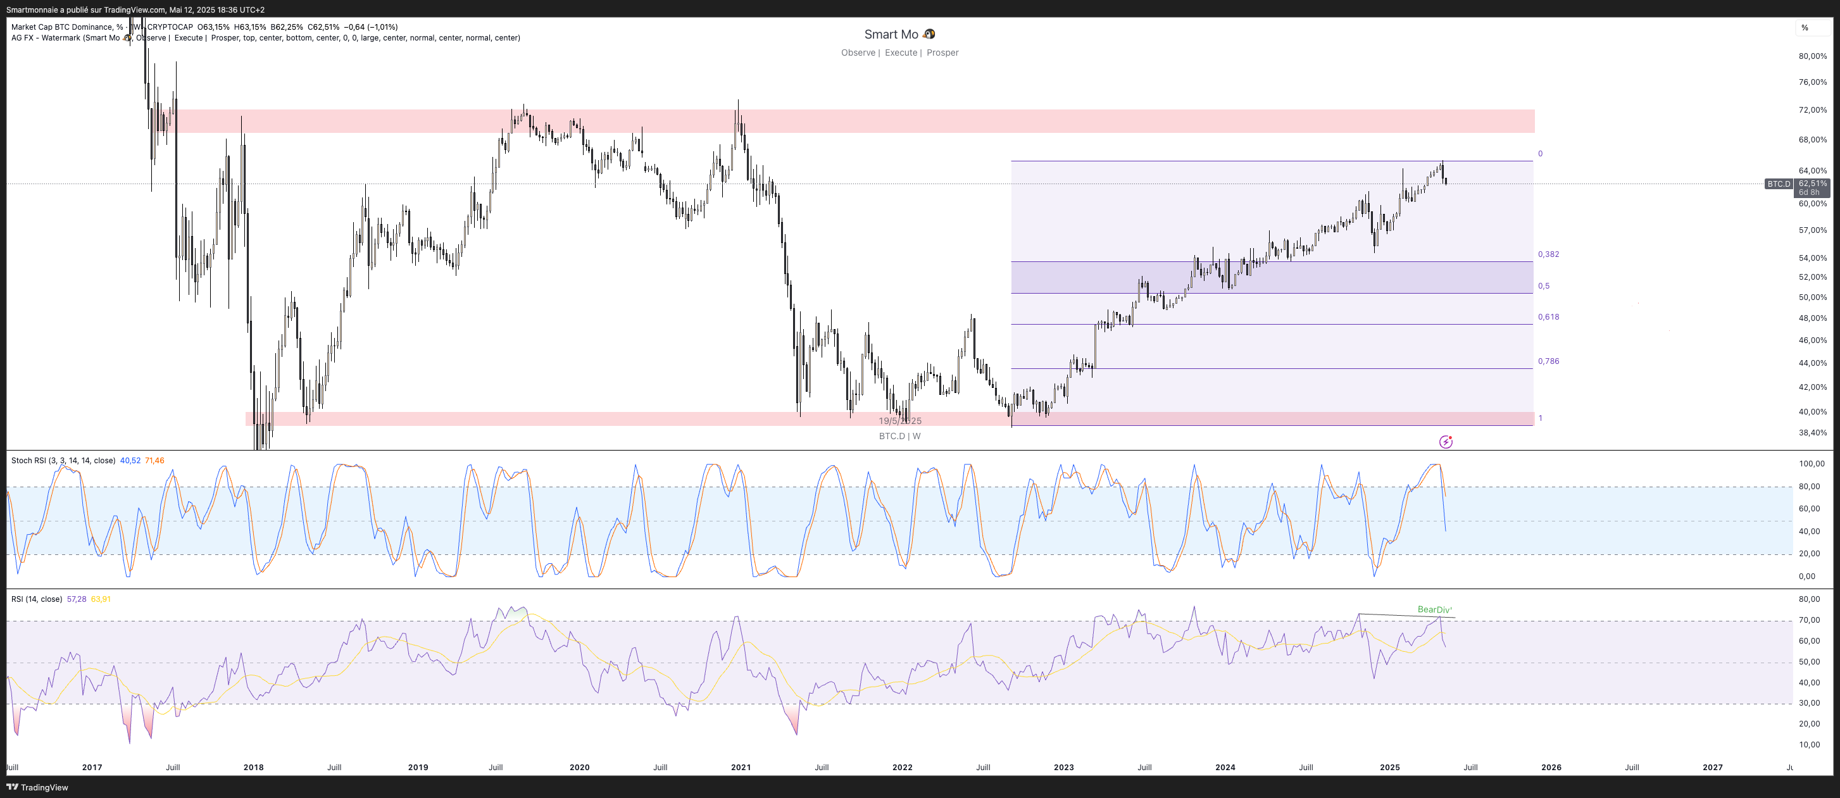Click the 19/5/2025 date text label

(899, 421)
